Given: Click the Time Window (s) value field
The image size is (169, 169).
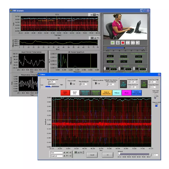Looking at the screenshot, I should coord(84,84).
